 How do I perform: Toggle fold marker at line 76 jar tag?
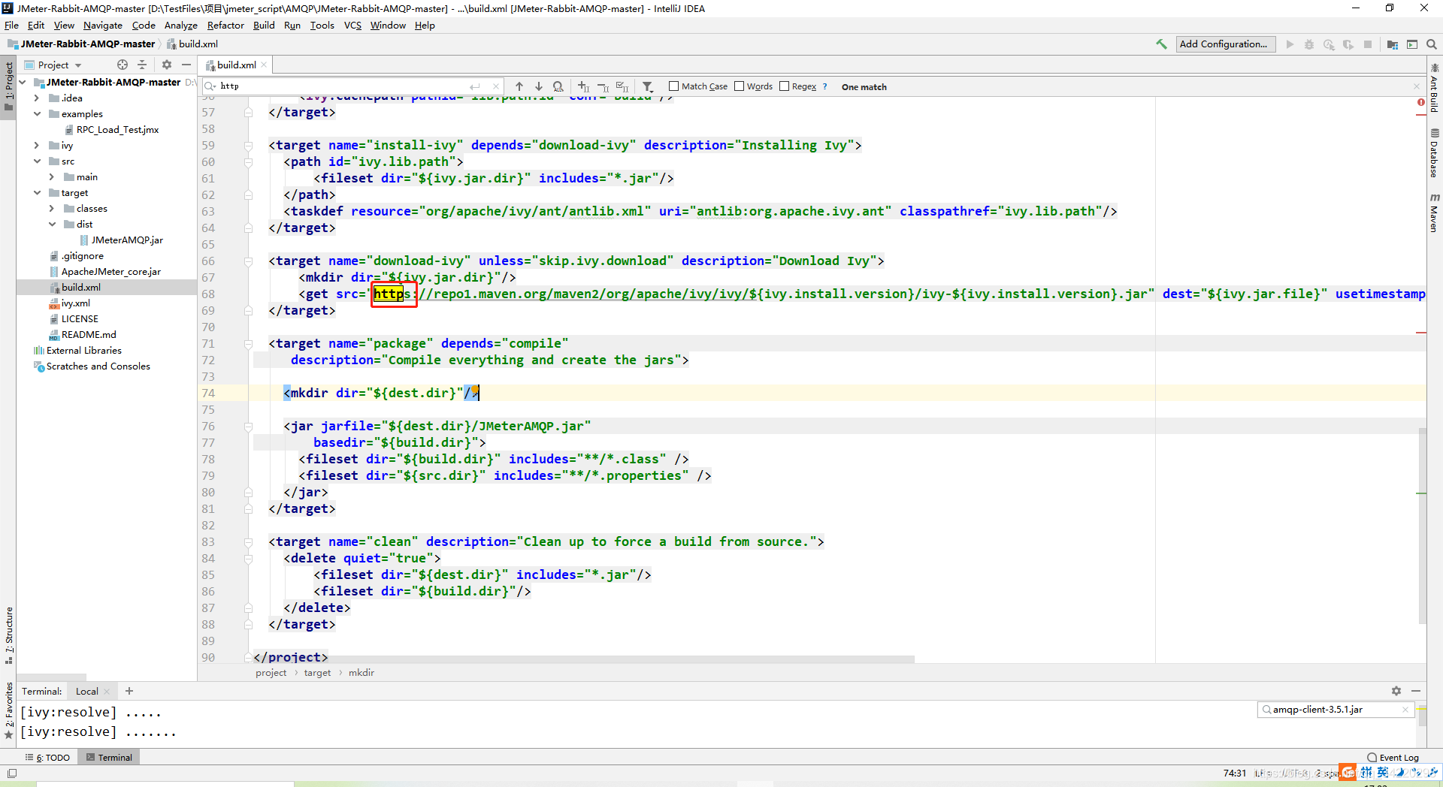point(248,427)
